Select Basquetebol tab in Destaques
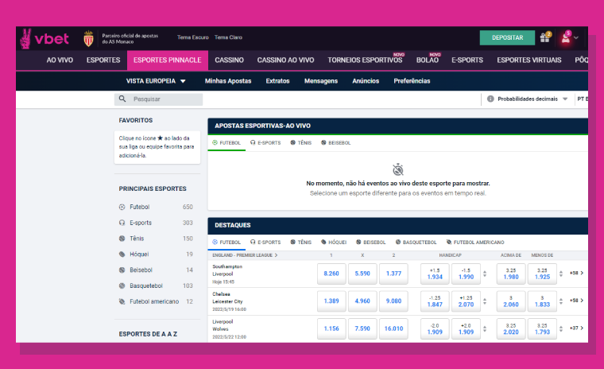This screenshot has width=604, height=369. pos(416,242)
